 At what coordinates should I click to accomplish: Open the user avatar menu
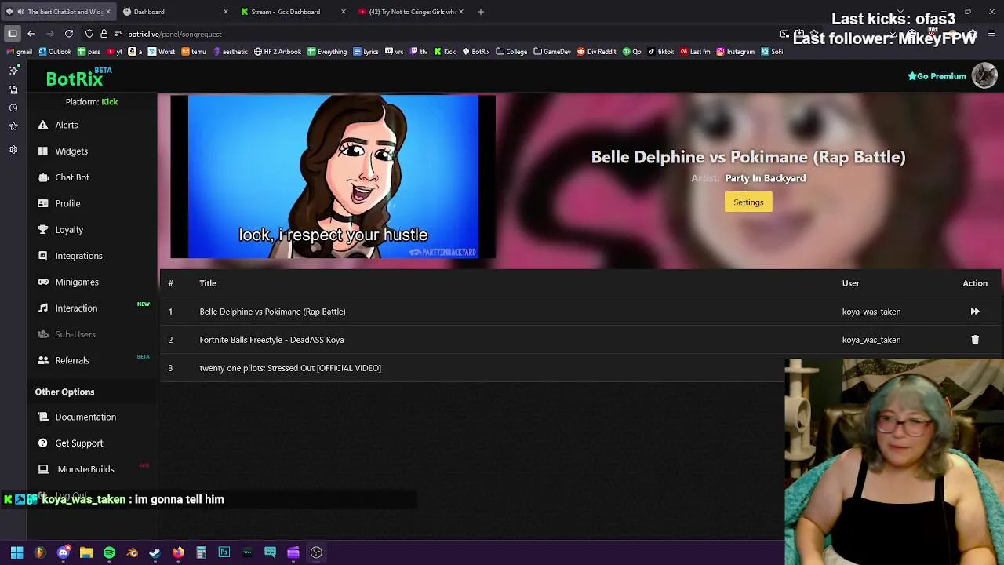984,76
